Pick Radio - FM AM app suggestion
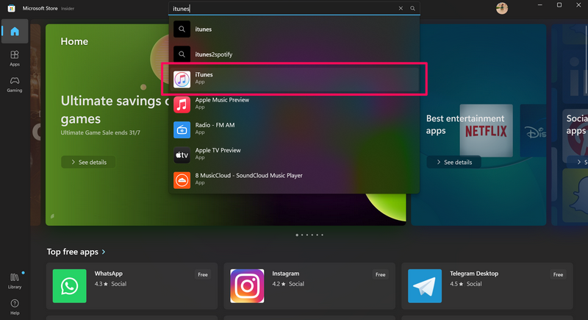The width and height of the screenshot is (588, 320). coord(294,129)
